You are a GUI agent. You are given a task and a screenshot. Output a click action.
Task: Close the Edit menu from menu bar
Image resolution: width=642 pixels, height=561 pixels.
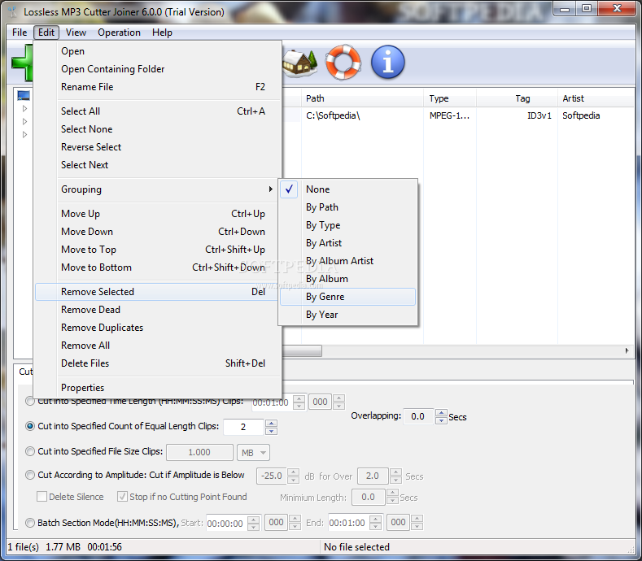pos(46,33)
